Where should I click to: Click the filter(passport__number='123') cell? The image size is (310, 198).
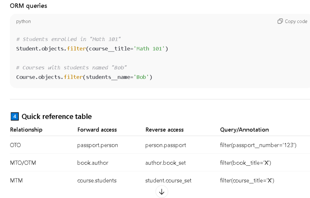258,145
